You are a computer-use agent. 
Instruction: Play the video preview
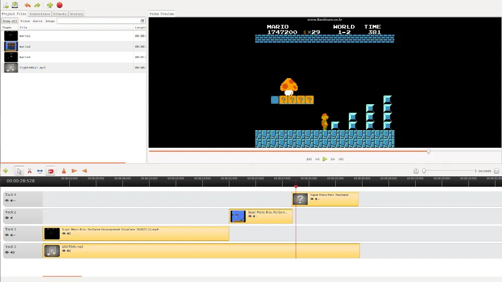325,159
